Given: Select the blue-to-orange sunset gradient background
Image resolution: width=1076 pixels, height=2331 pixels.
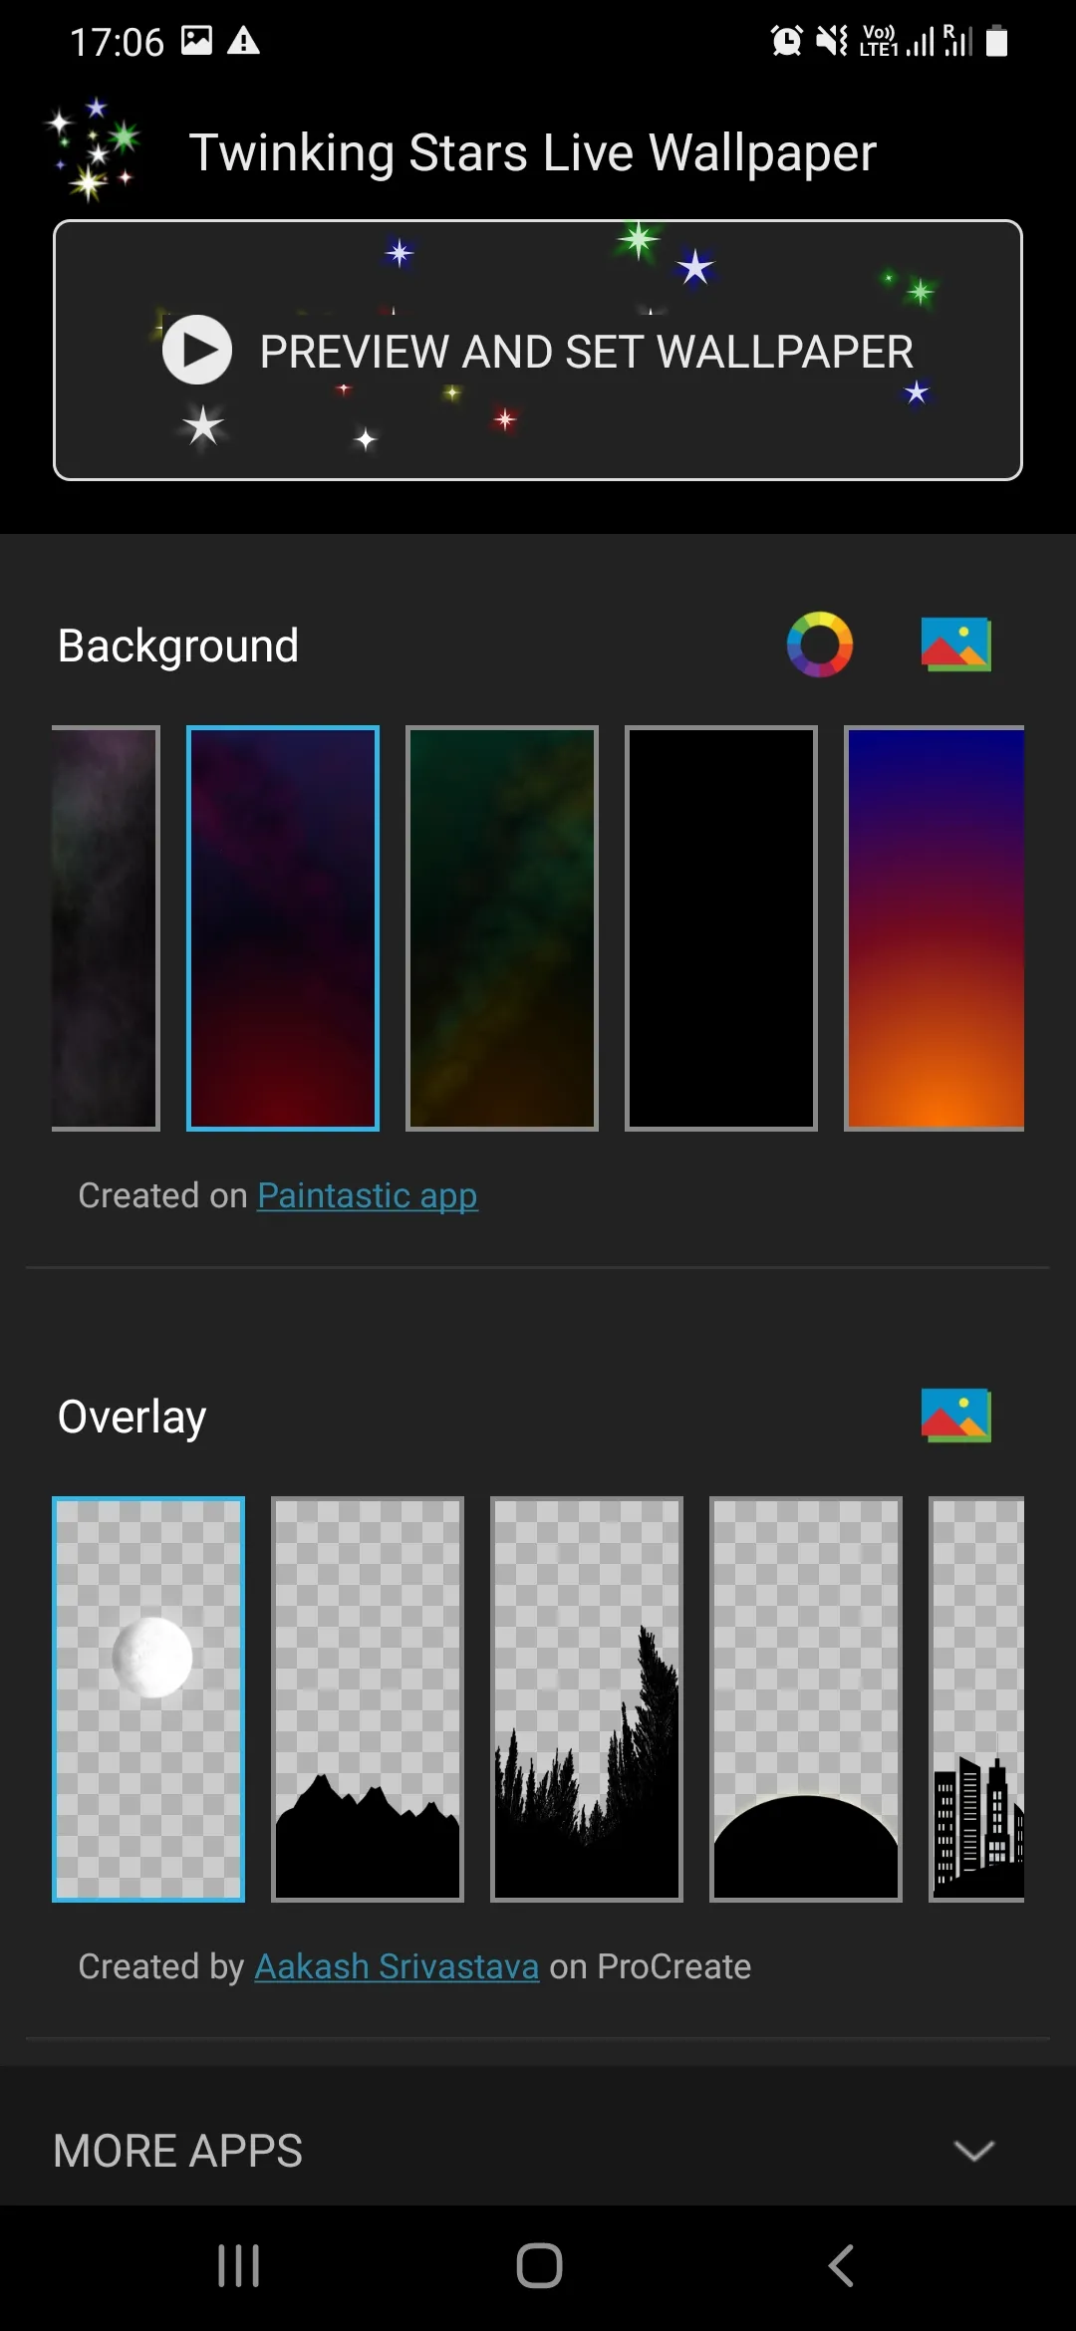Looking at the screenshot, I should click(x=935, y=928).
